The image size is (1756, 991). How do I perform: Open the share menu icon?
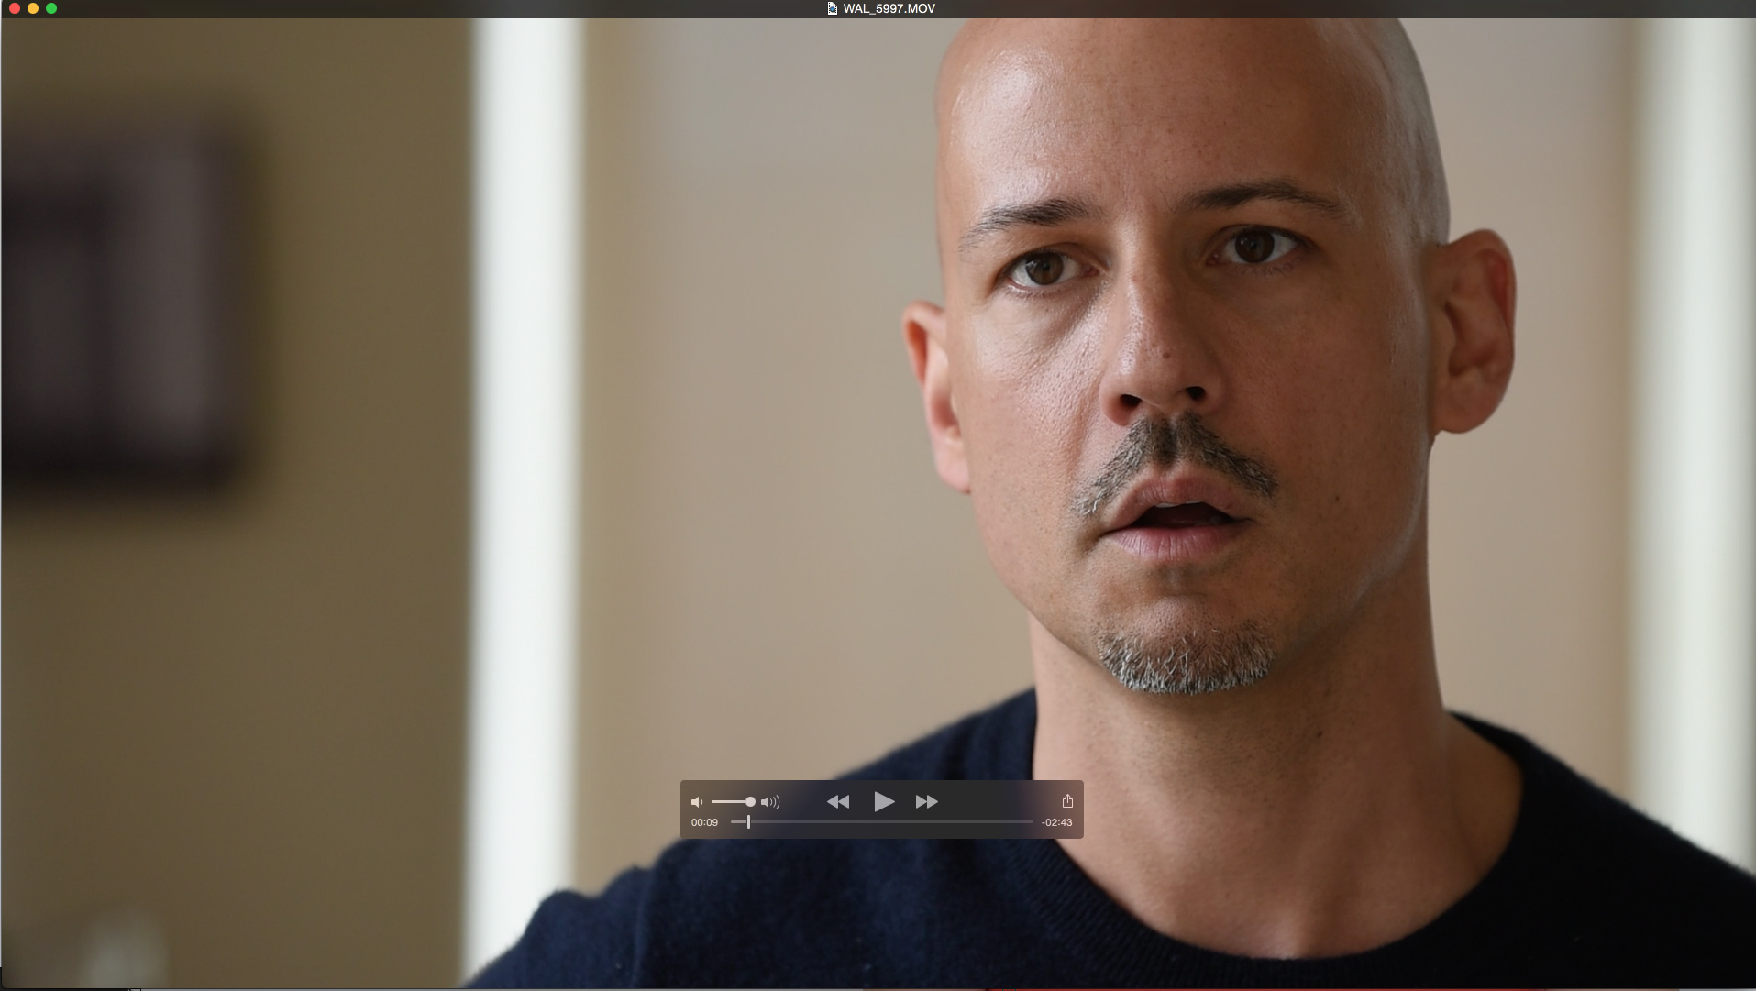point(1067,801)
